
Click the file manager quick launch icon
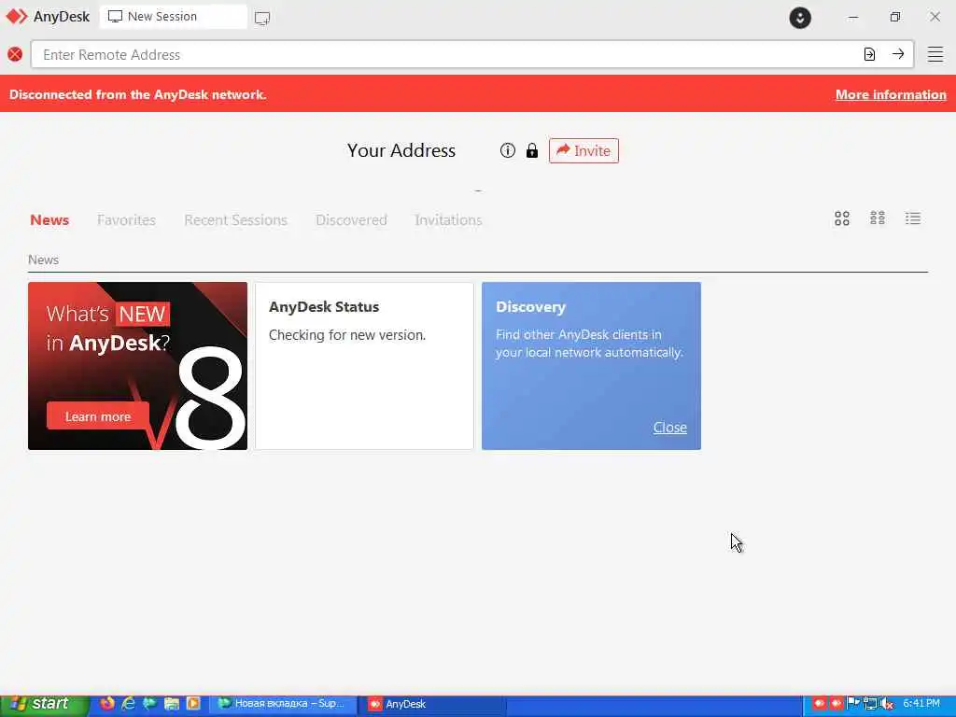point(172,704)
